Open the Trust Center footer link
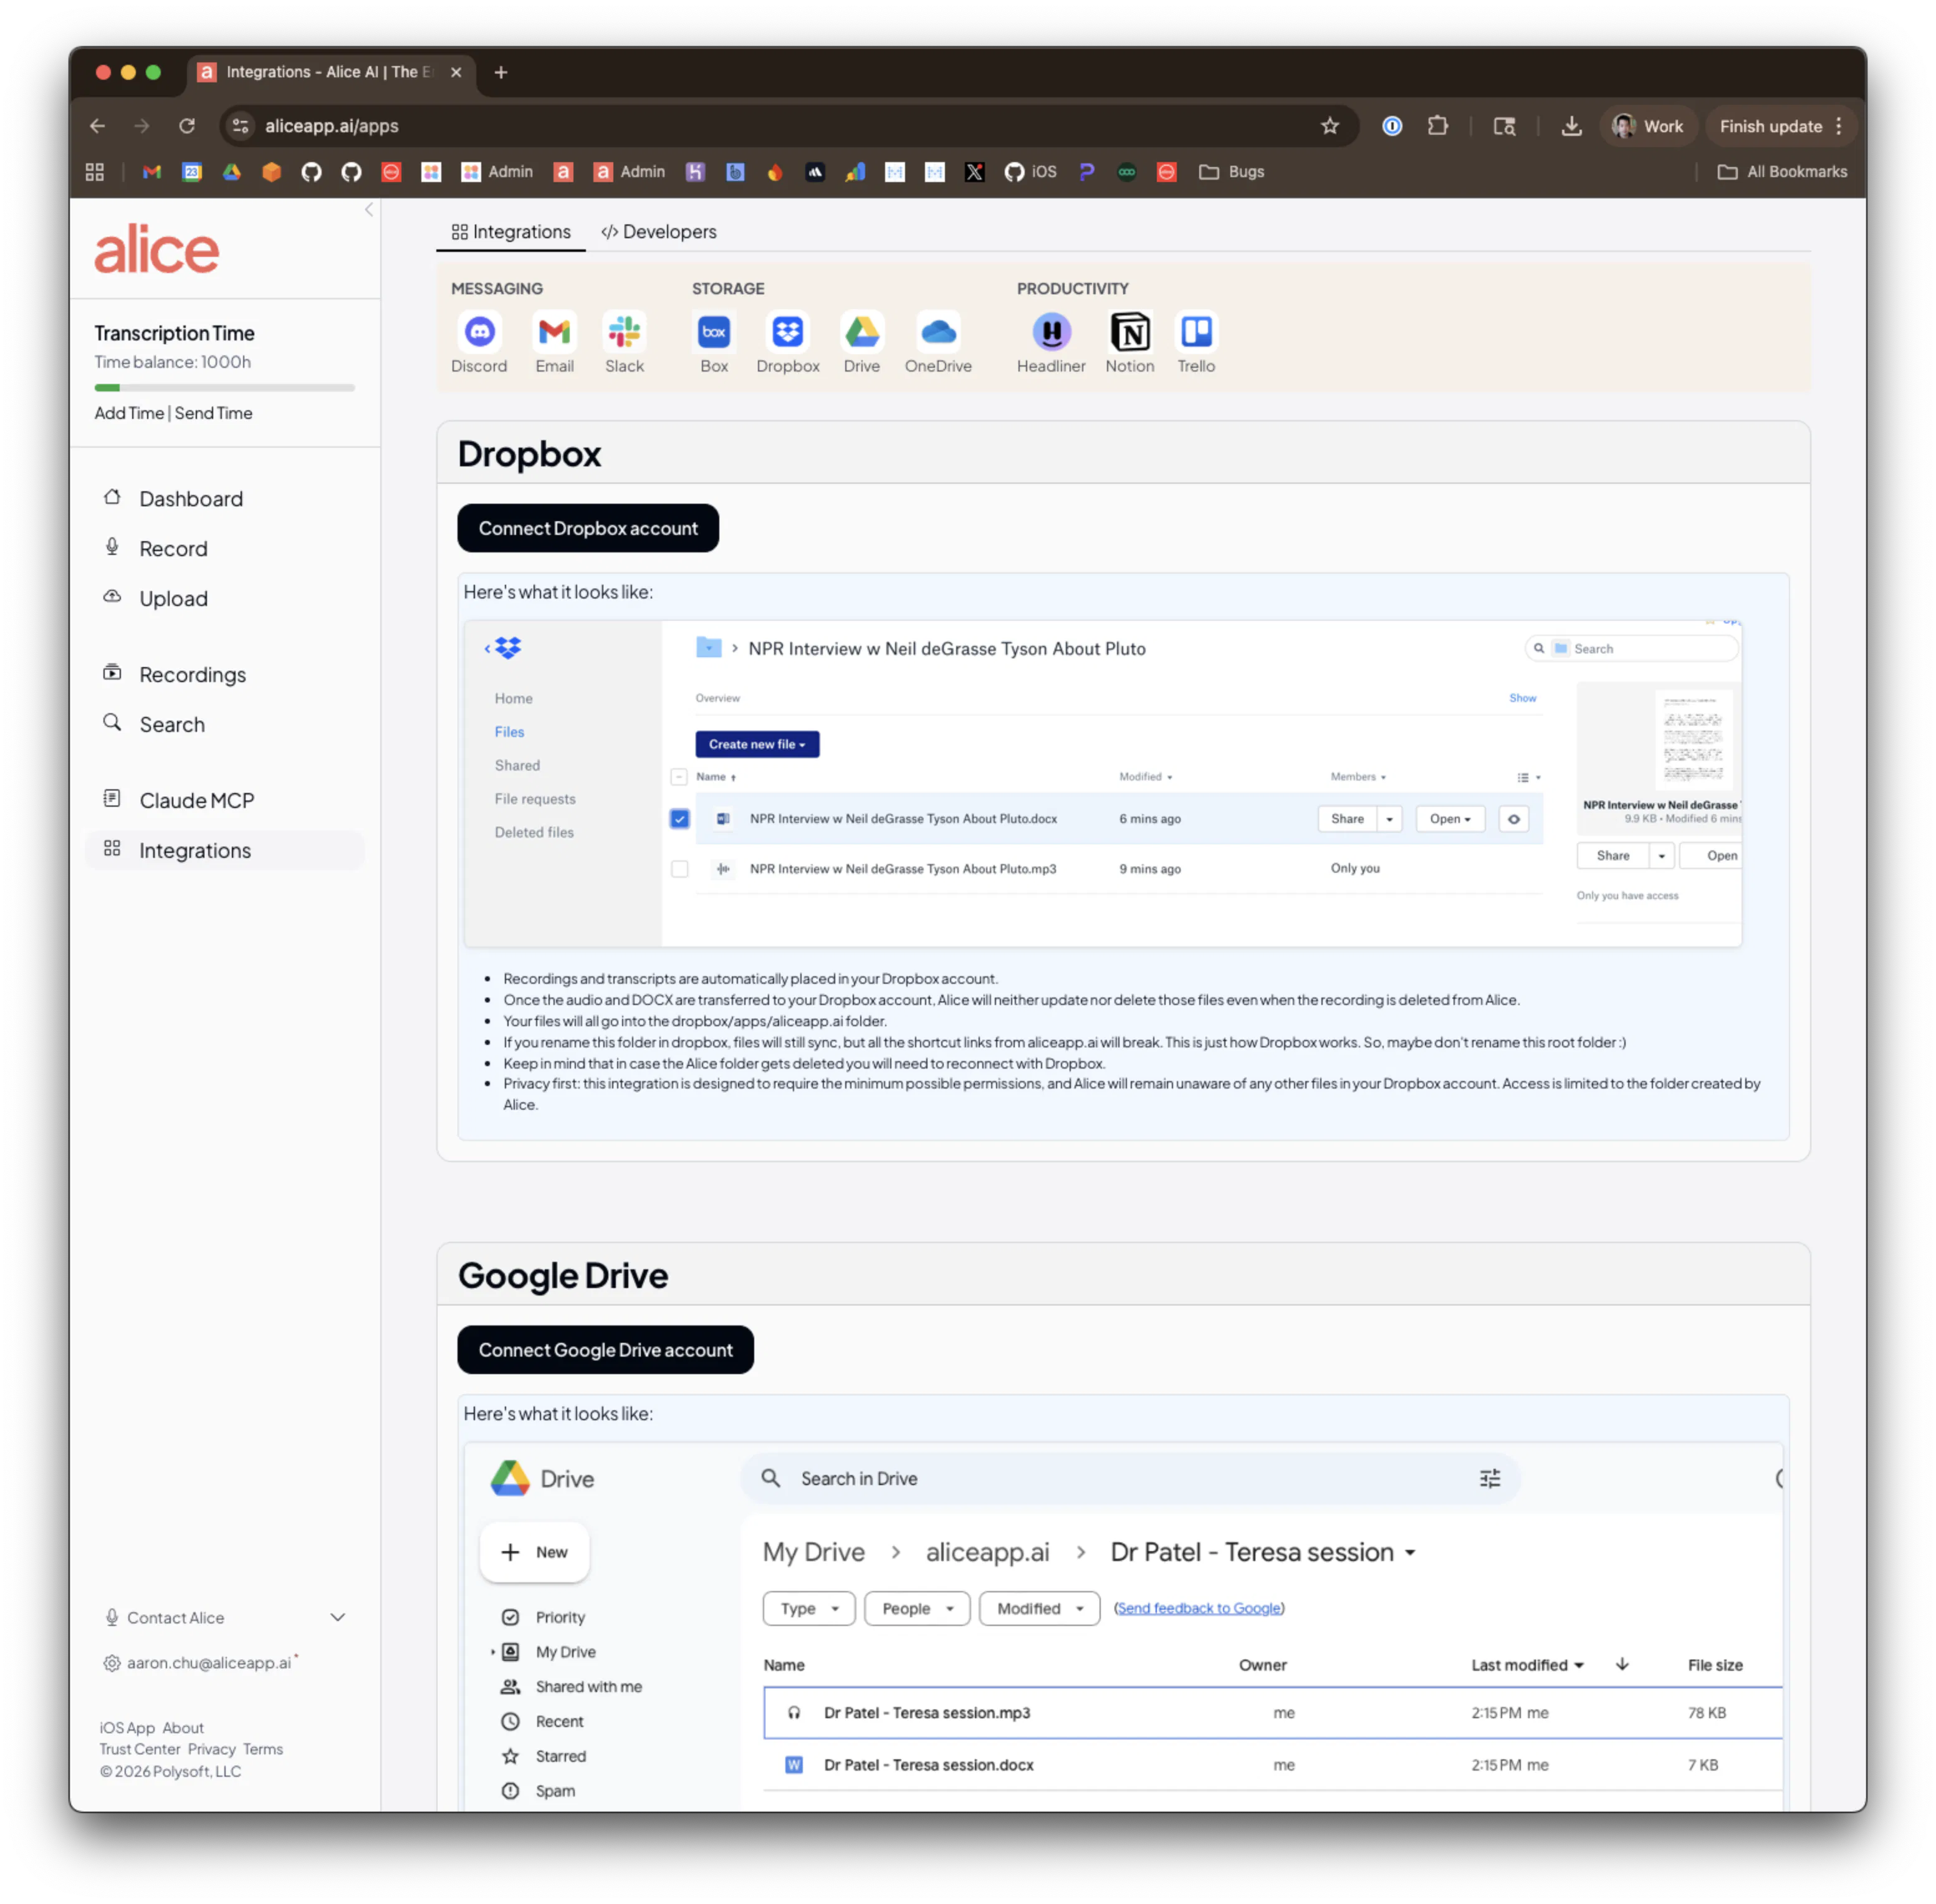 pos(140,1749)
